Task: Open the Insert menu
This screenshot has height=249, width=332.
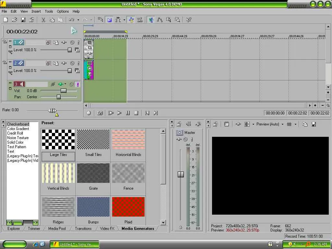Action: (36, 11)
